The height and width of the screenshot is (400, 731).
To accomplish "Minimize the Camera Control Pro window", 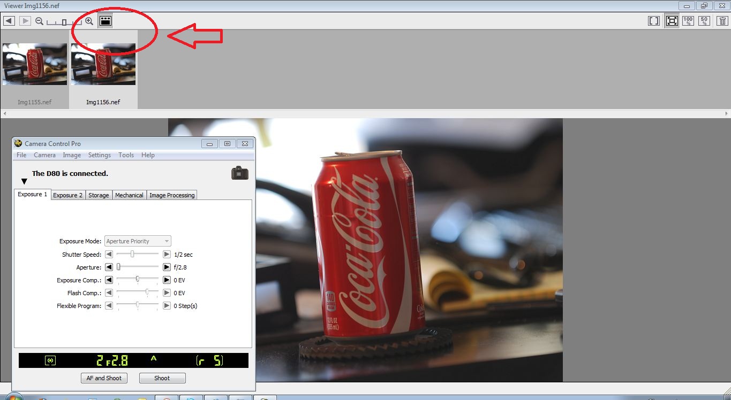I will click(x=210, y=143).
